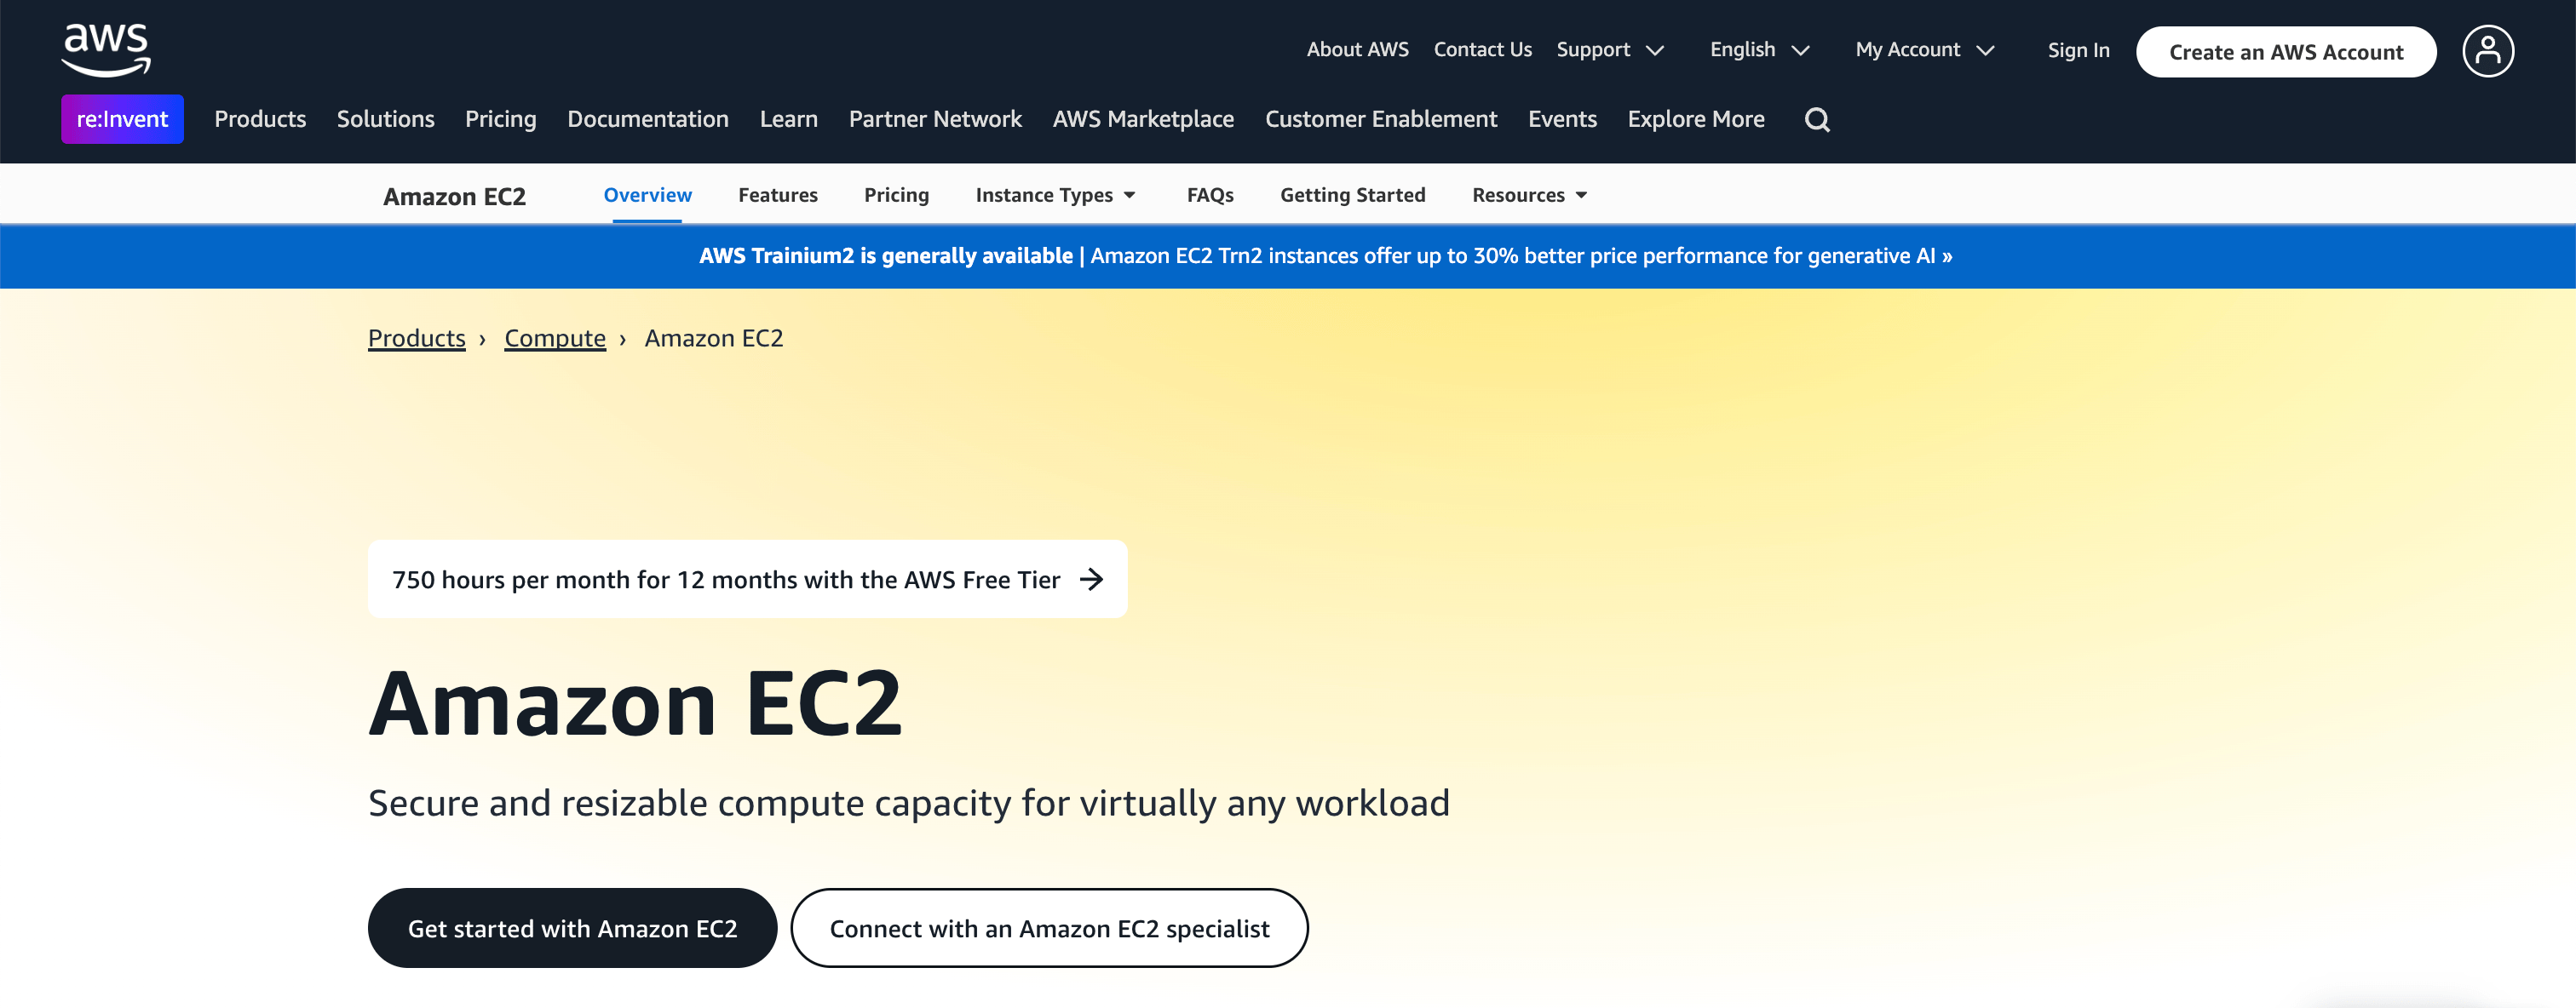This screenshot has height=1008, width=2576.
Task: Open the AWS Trainium2 announcement banner
Action: 1325,255
